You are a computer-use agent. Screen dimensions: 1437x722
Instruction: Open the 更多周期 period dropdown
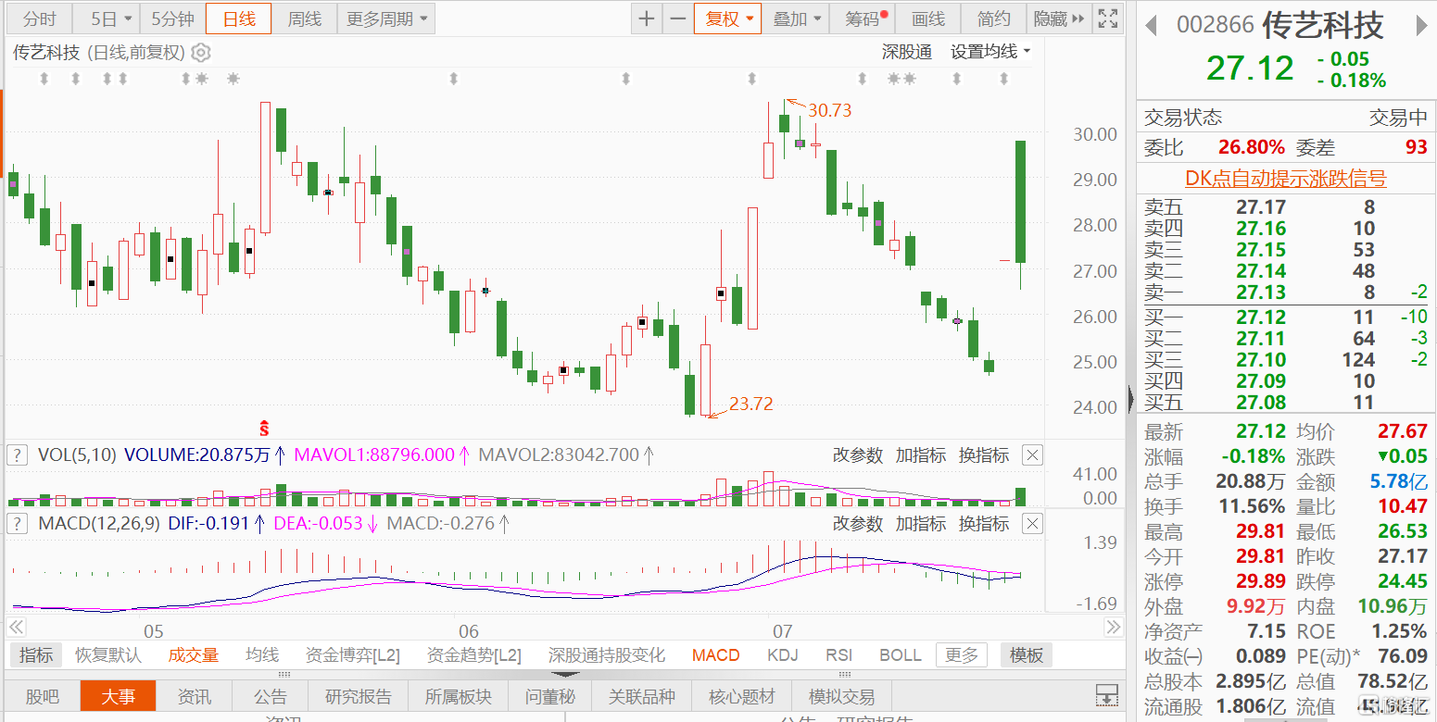[x=380, y=18]
